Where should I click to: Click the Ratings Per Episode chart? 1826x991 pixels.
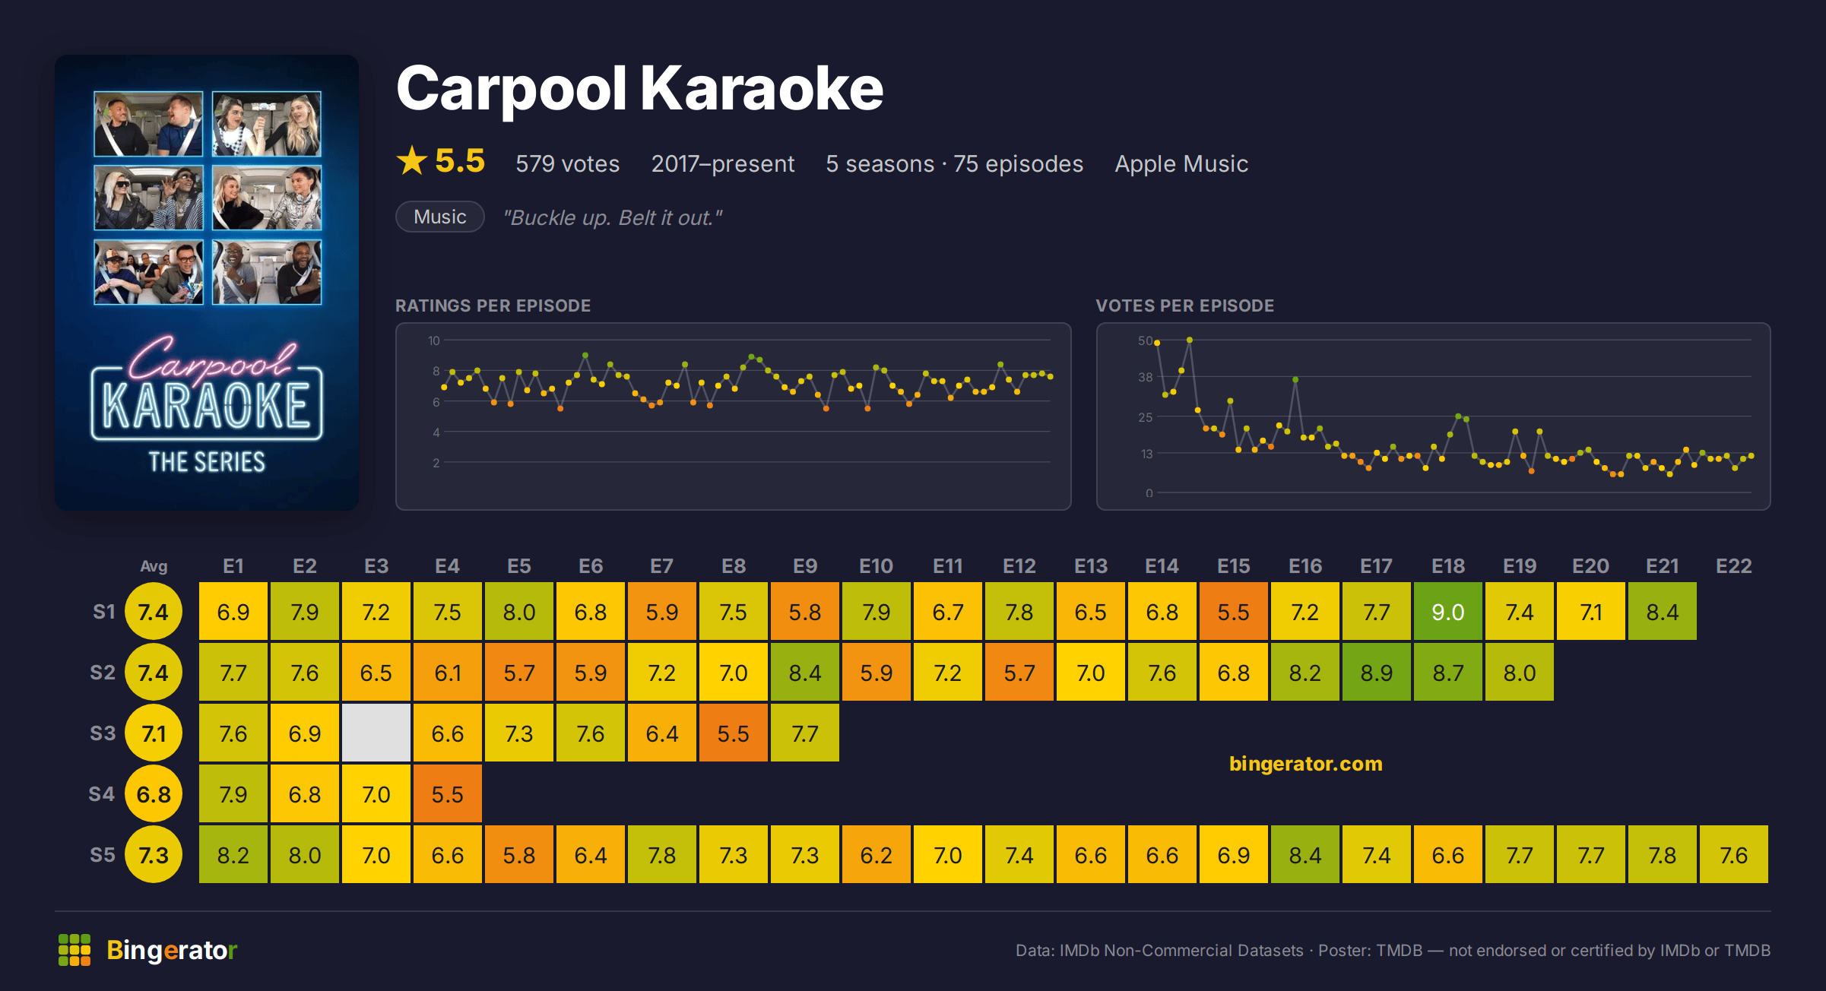[x=734, y=416]
